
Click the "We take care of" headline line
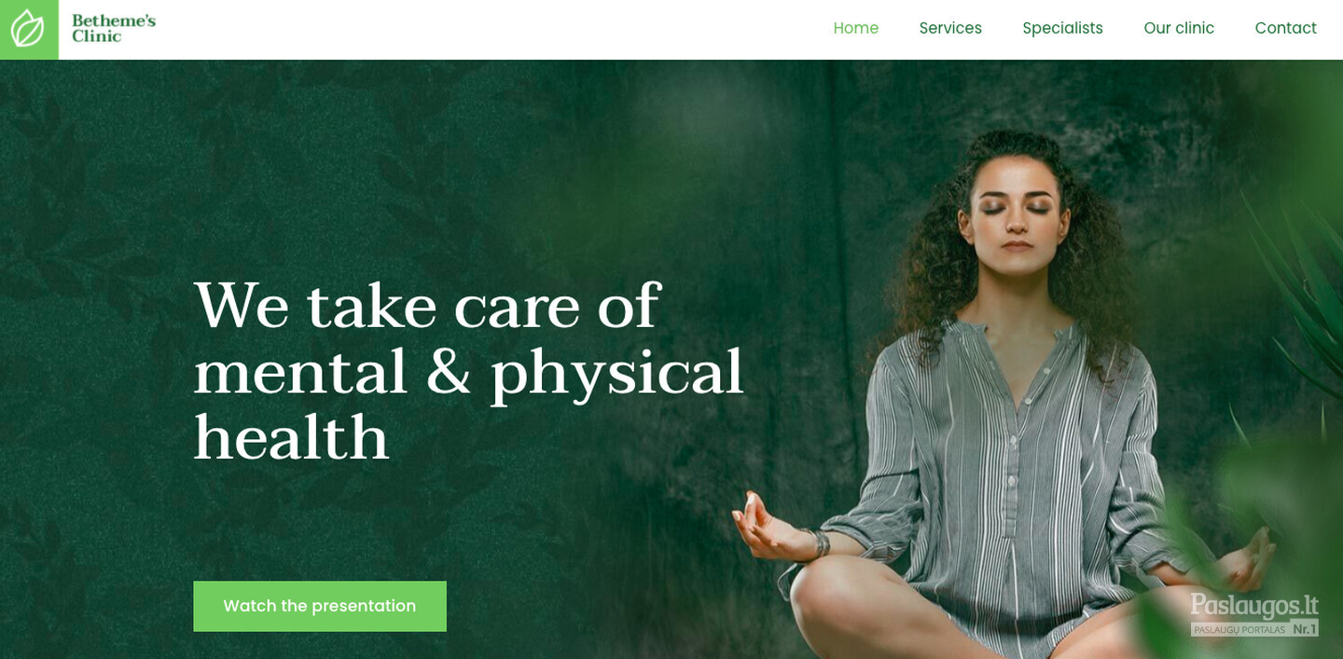427,305
